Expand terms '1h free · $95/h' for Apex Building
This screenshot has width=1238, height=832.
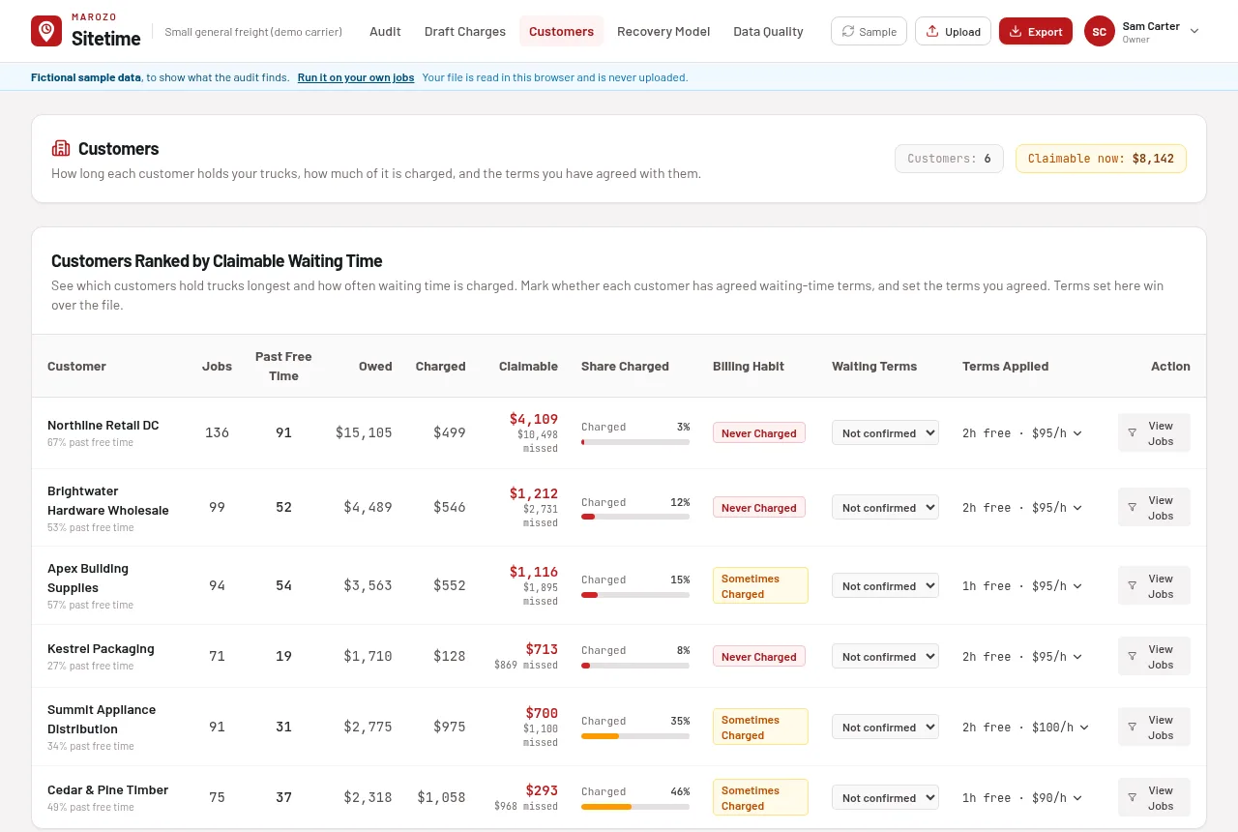click(x=1022, y=586)
